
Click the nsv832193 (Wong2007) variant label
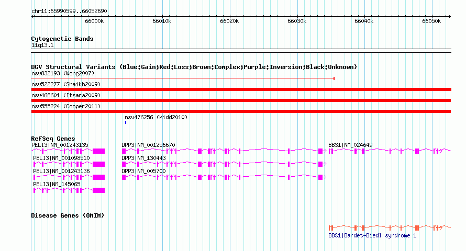[x=63, y=73]
